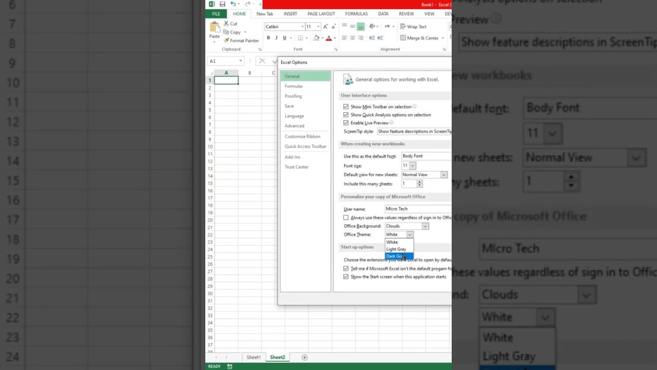Screen dimensions: 657x370
Task: Toggle Tell me if Excel isn't default checkbox
Action: click(x=346, y=268)
